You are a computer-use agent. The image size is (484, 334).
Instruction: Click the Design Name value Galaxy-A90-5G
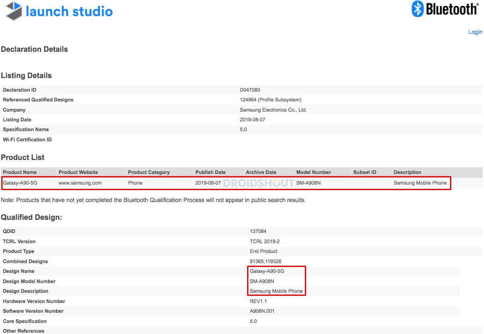pyautogui.click(x=267, y=271)
